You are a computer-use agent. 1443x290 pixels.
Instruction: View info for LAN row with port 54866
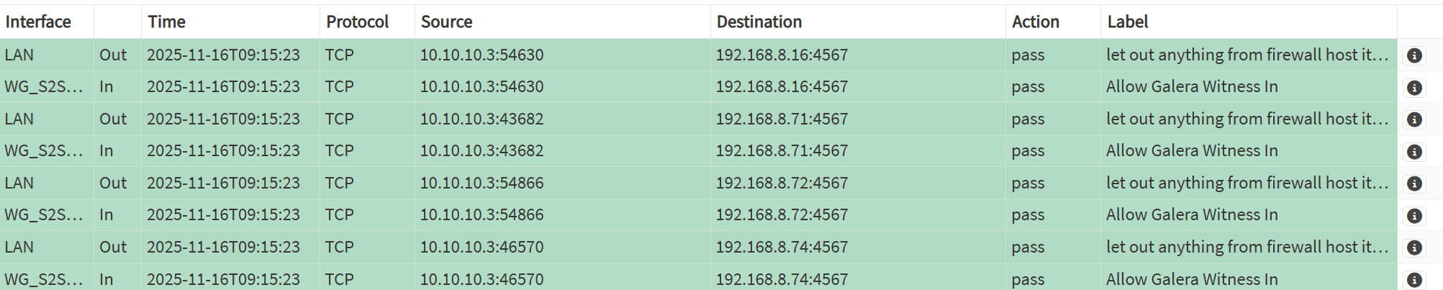tap(1414, 183)
